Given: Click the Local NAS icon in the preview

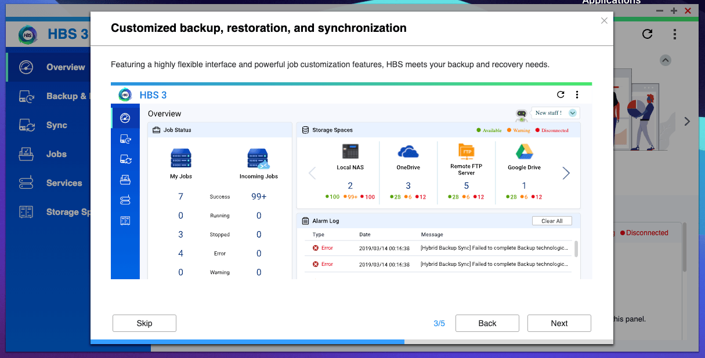Looking at the screenshot, I should pos(350,152).
